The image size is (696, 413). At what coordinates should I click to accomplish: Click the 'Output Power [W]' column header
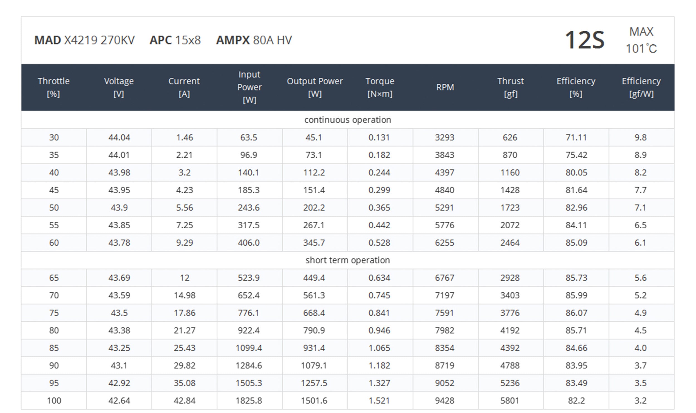315,87
